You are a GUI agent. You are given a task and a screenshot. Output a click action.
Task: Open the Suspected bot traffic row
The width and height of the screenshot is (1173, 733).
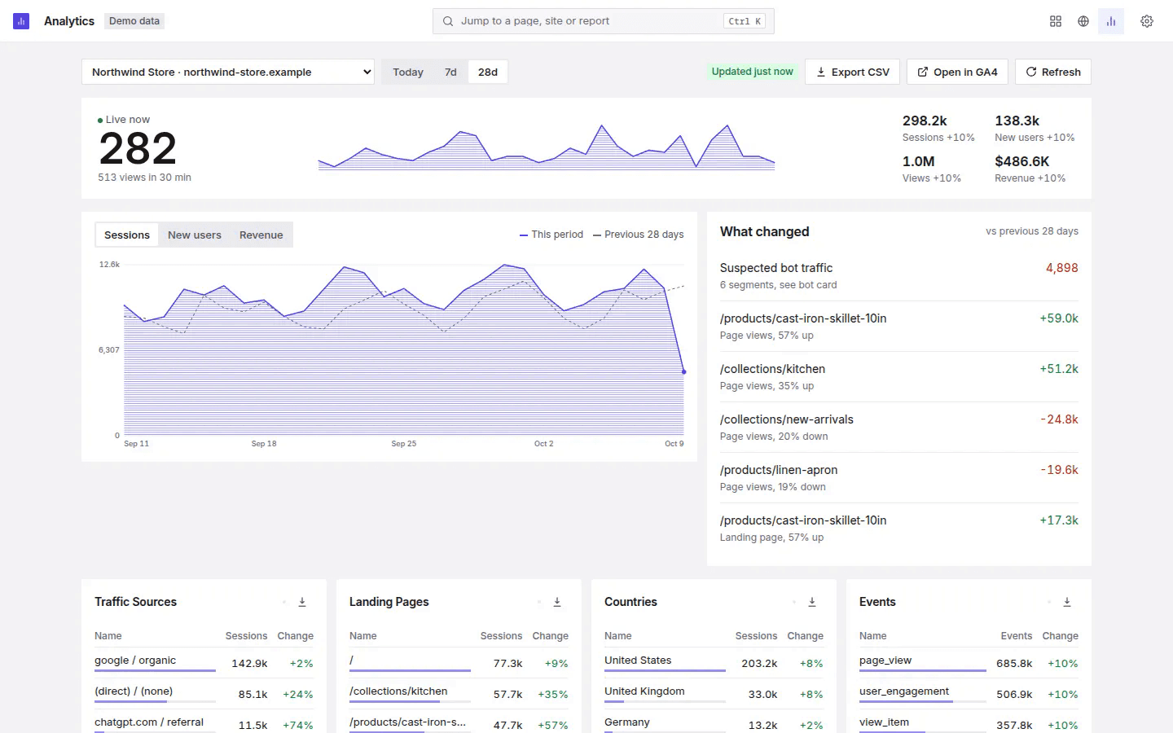tap(899, 275)
